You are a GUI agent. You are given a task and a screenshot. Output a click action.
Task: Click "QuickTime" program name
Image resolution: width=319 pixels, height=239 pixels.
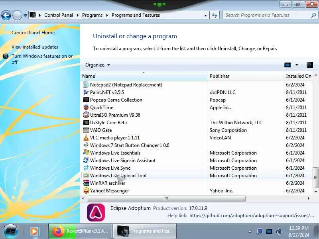click(102, 108)
